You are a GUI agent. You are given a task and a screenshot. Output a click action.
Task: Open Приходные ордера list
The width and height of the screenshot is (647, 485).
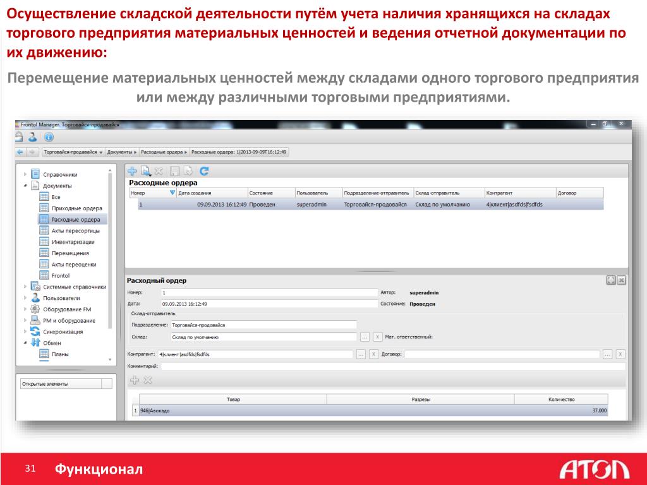pos(76,208)
